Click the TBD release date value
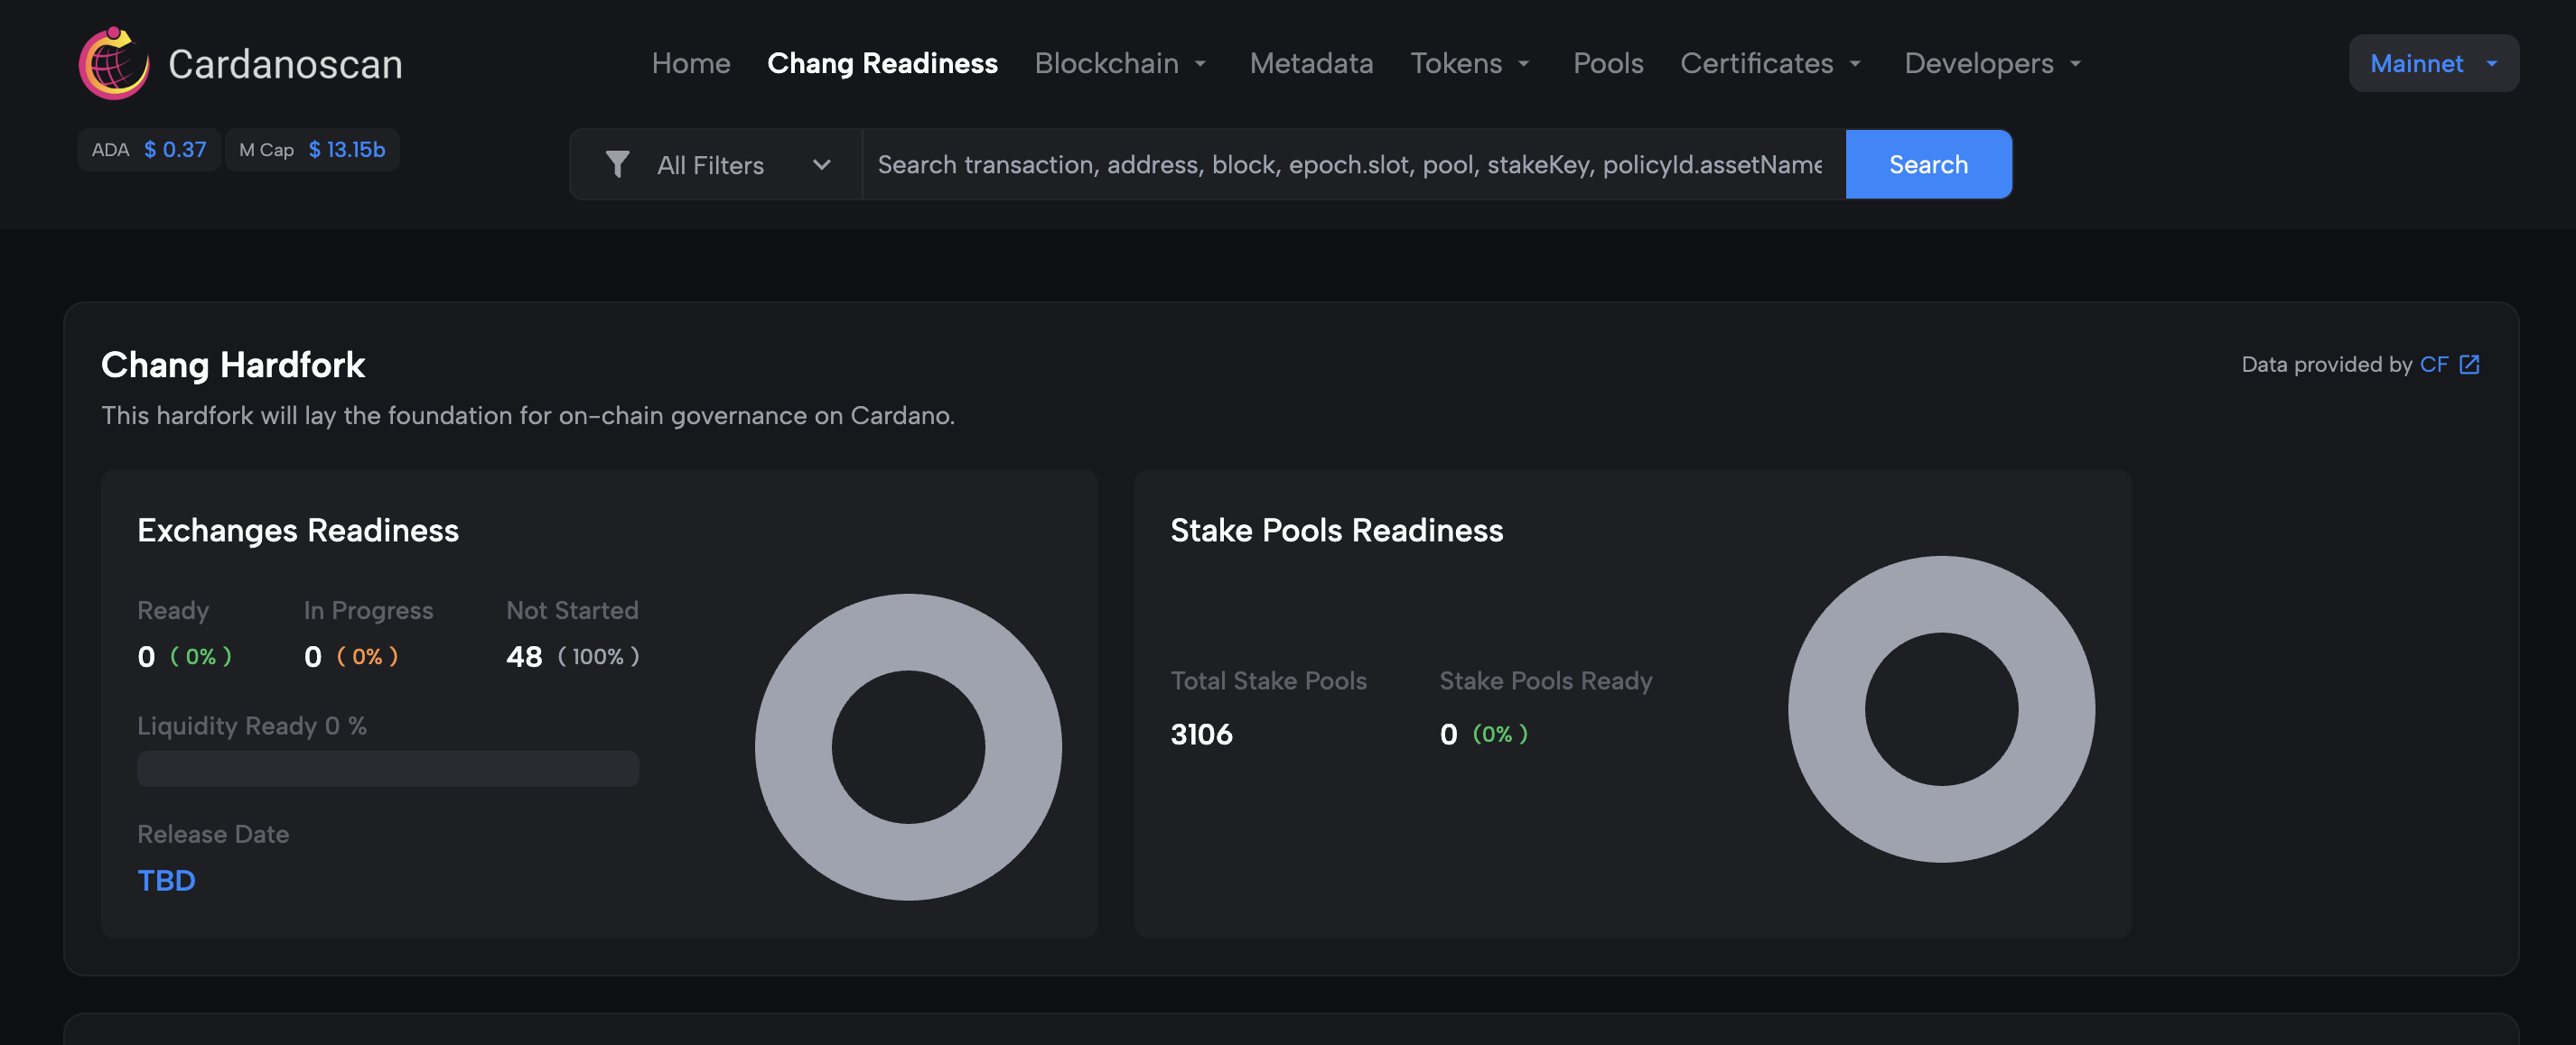Viewport: 2576px width, 1045px height. click(x=166, y=880)
